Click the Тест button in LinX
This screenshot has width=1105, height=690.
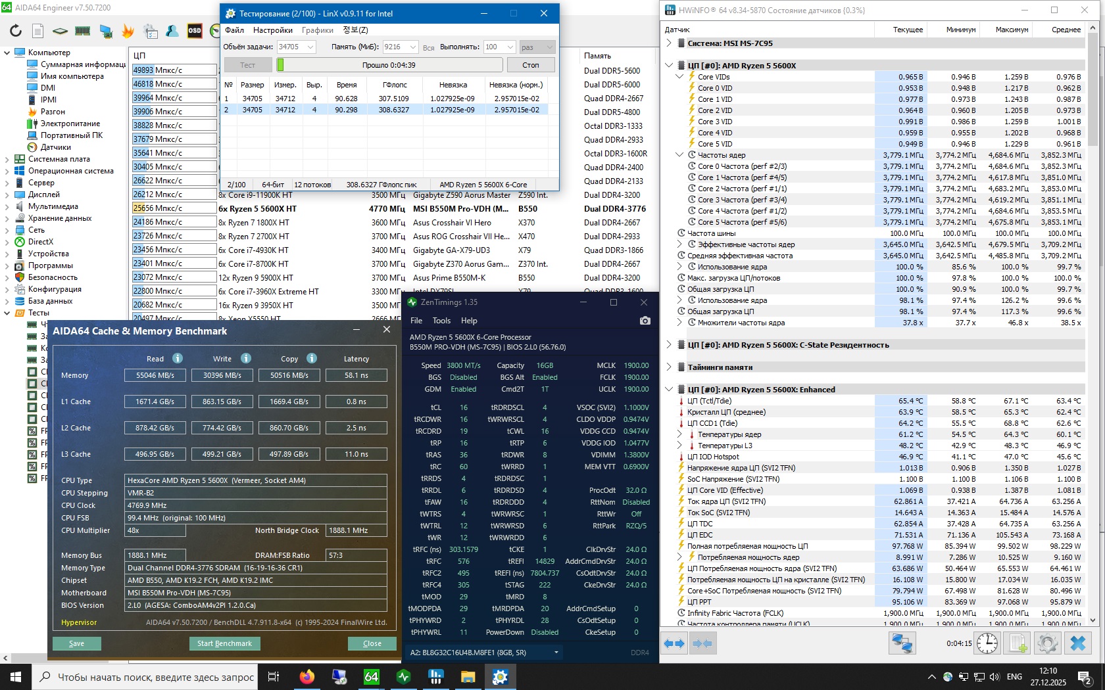click(247, 65)
